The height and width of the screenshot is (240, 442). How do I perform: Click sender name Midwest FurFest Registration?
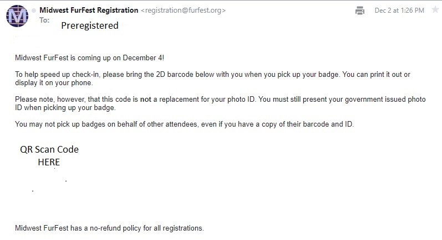89,11
